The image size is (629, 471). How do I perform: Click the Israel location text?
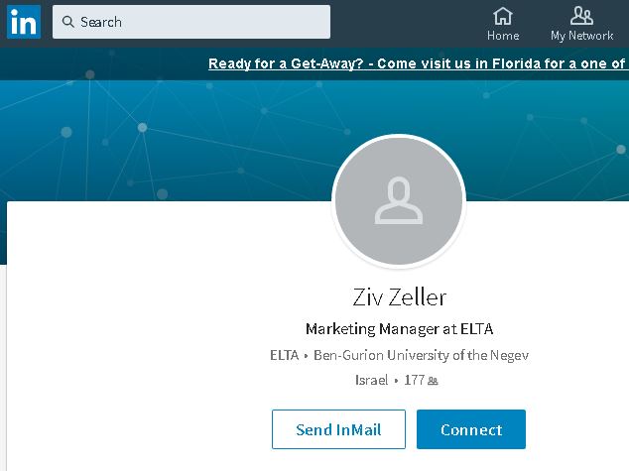pyautogui.click(x=371, y=380)
